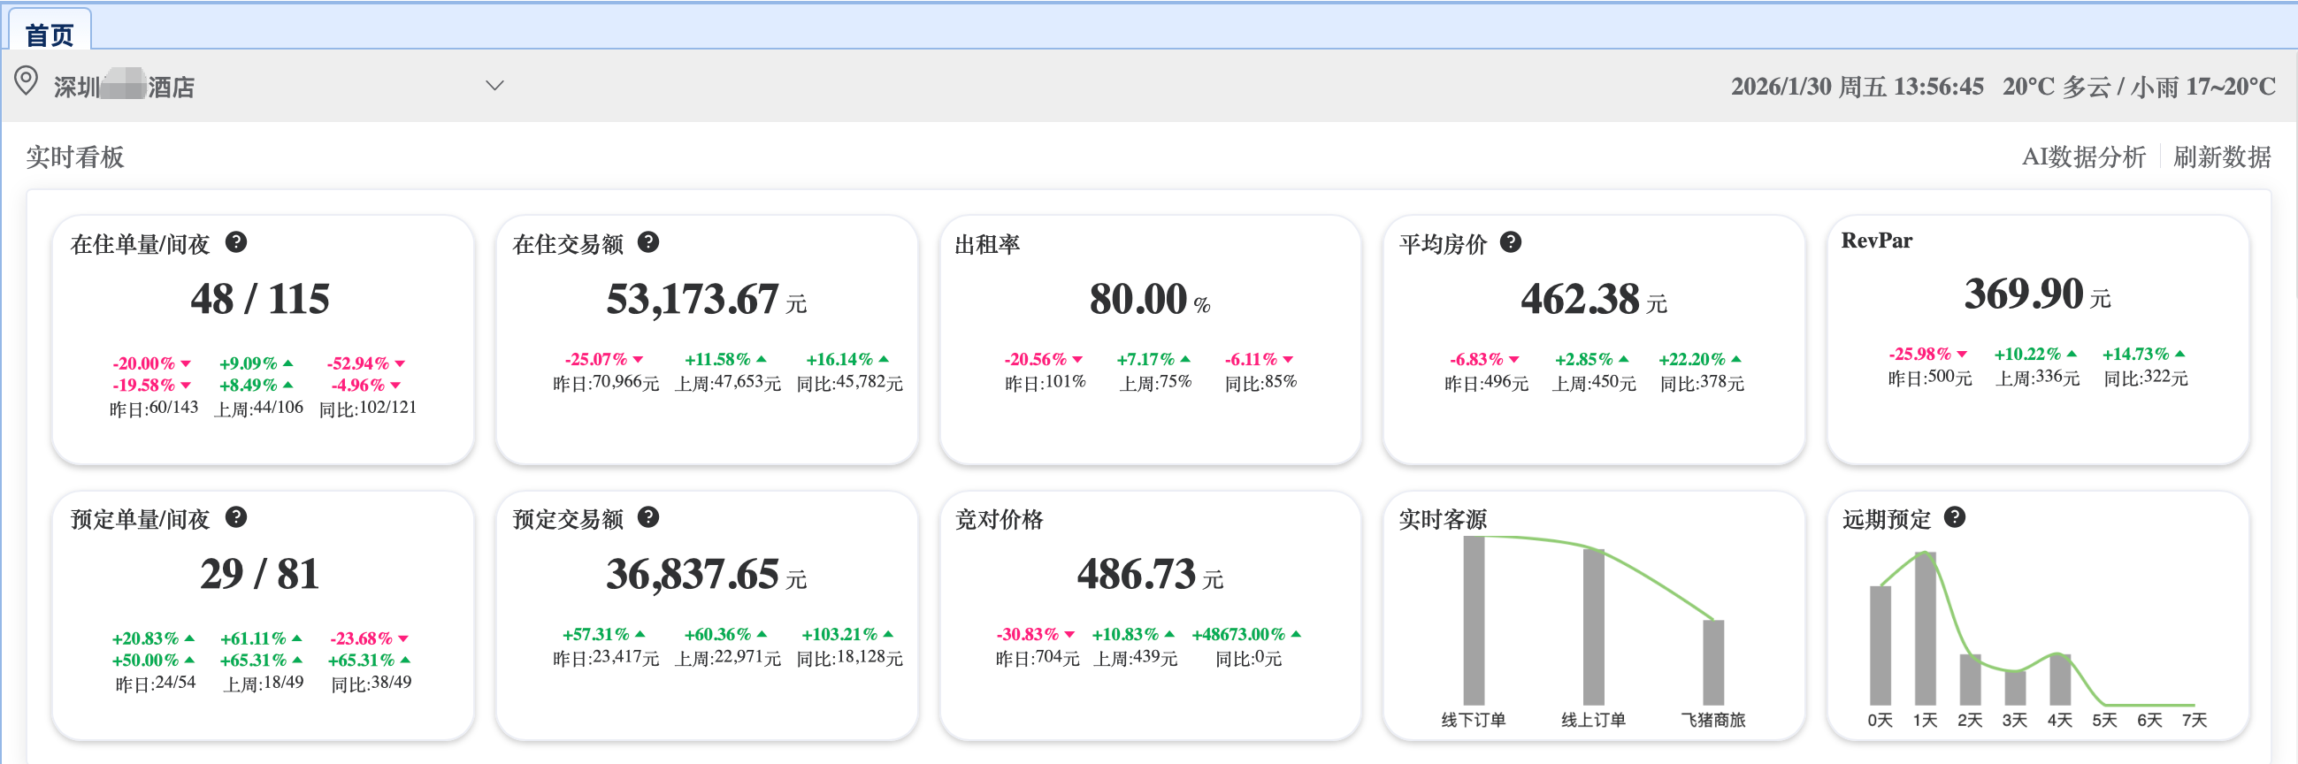
Task: Select the 线下订单 bar in 实时客源
Action: [1474, 621]
